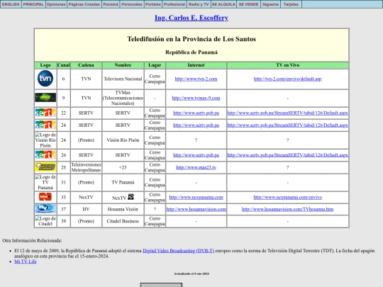Open the SE ALQUILA menu
The height and width of the screenshot is (287, 383).
coord(223,4)
